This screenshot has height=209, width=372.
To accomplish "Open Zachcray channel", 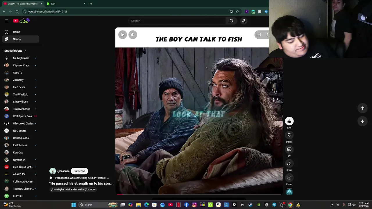I will pyautogui.click(x=20, y=80).
